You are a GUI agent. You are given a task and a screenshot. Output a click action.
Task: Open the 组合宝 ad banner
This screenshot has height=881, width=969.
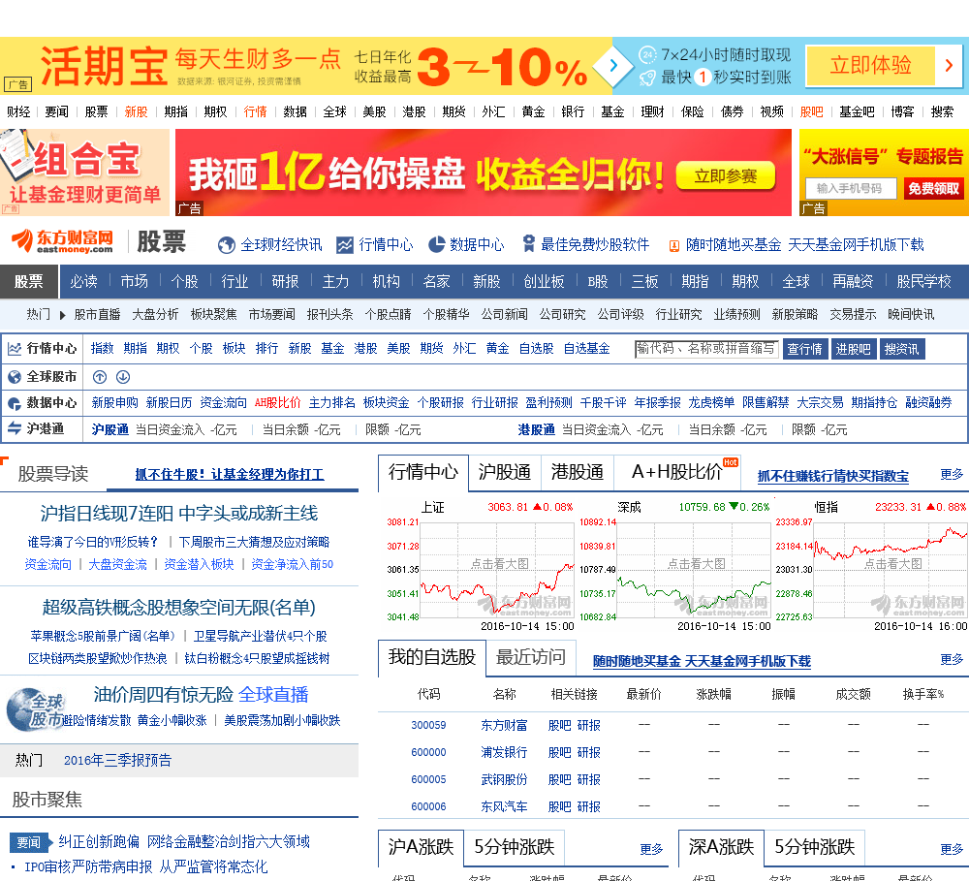point(84,173)
